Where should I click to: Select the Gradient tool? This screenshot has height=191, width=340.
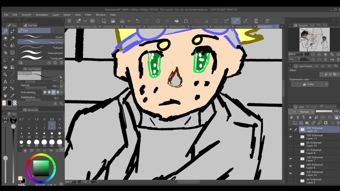click(12, 67)
